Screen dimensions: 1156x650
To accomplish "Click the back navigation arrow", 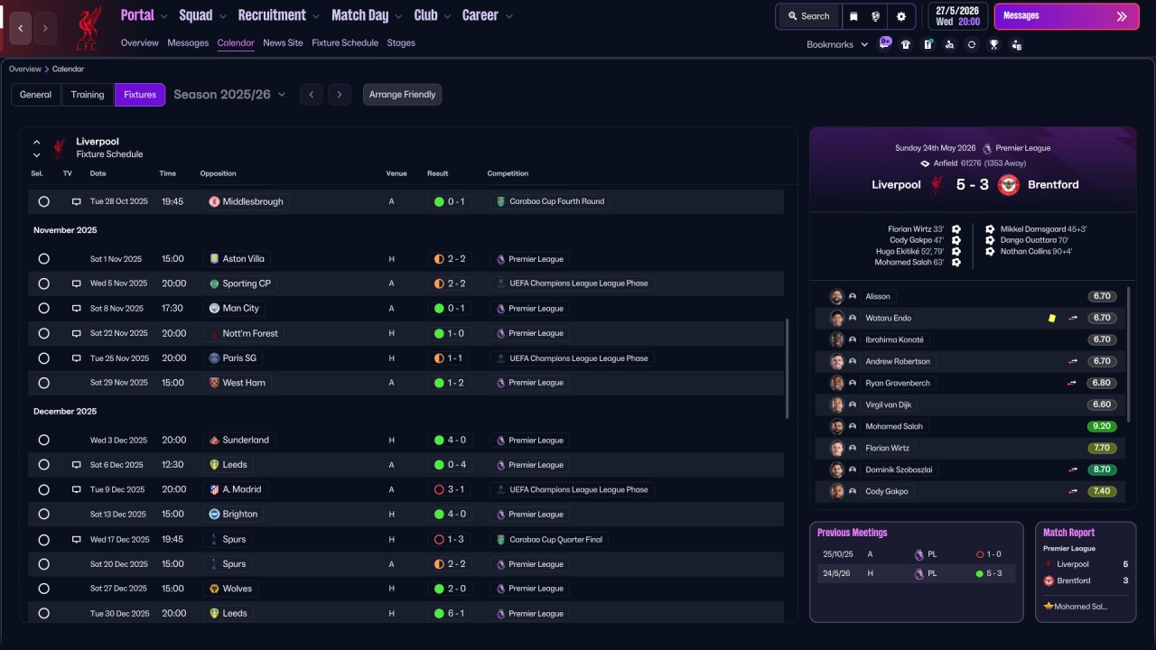I will (21, 28).
